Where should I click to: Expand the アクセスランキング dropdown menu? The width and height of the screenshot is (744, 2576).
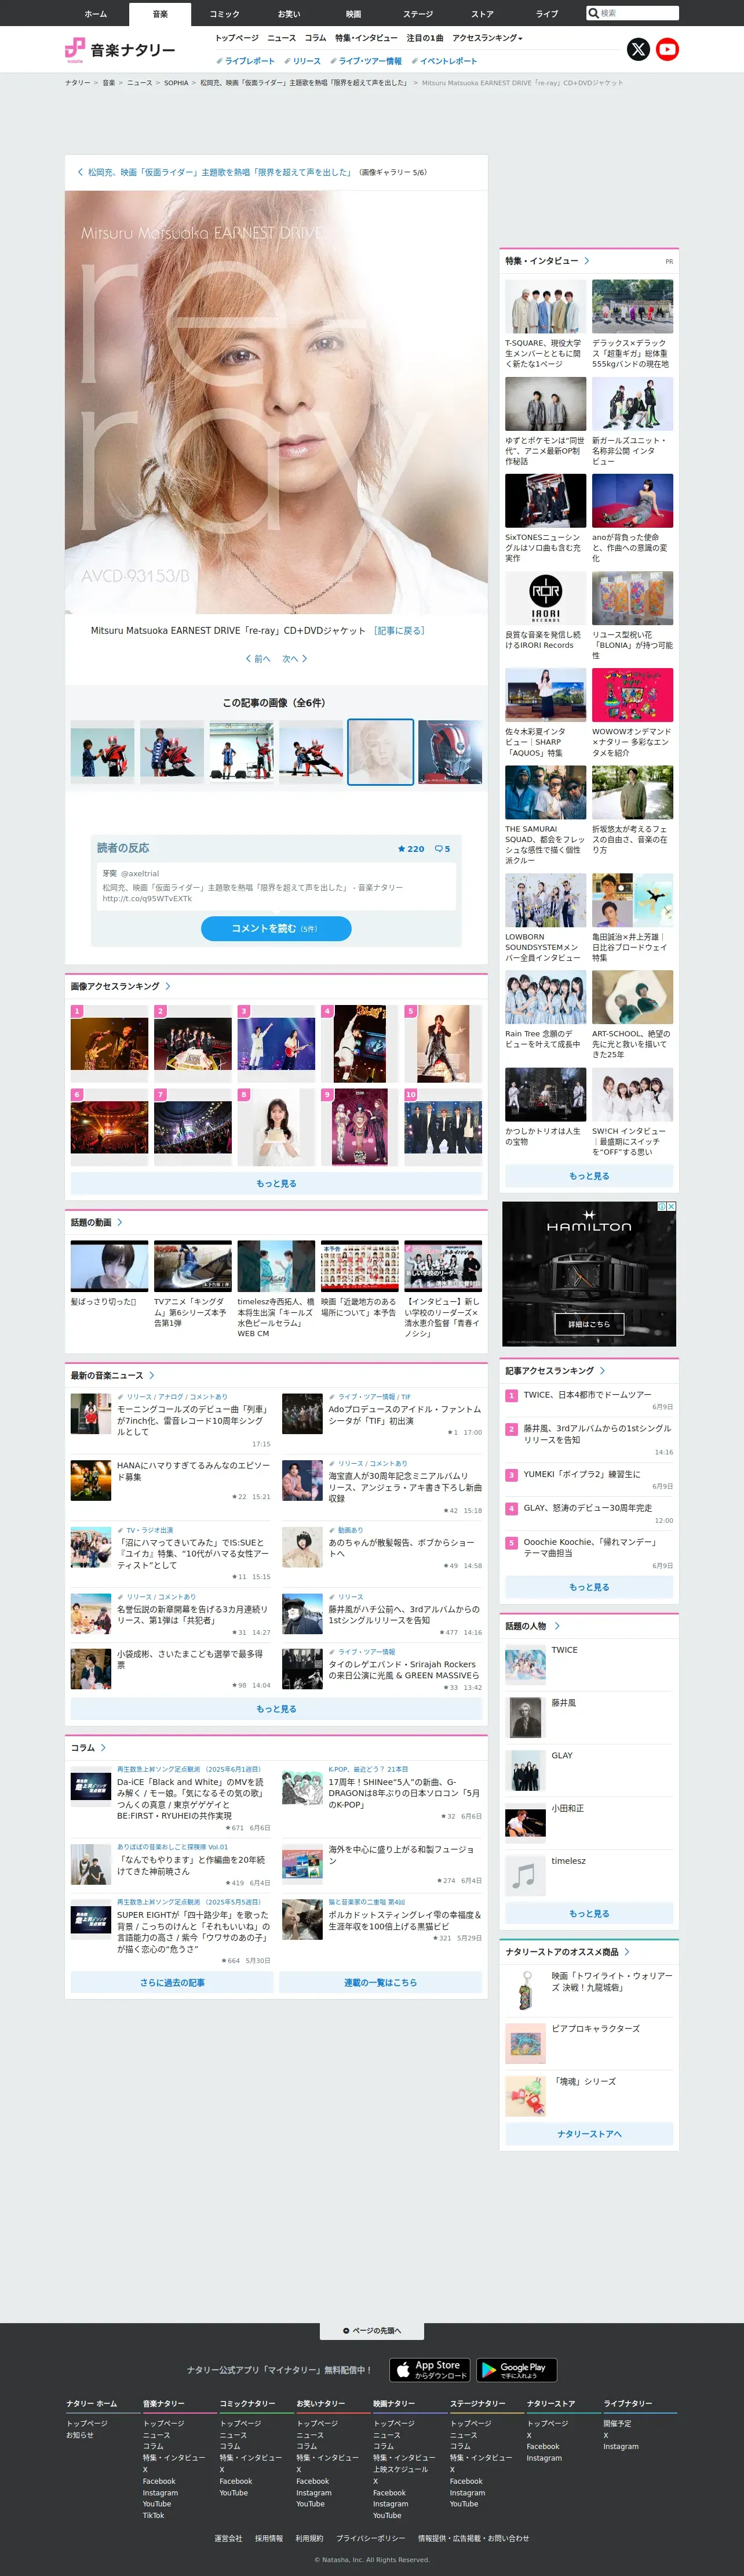[487, 38]
